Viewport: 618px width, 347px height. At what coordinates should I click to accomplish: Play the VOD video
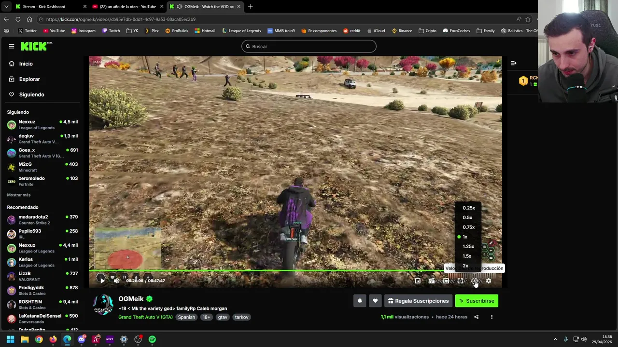102,280
